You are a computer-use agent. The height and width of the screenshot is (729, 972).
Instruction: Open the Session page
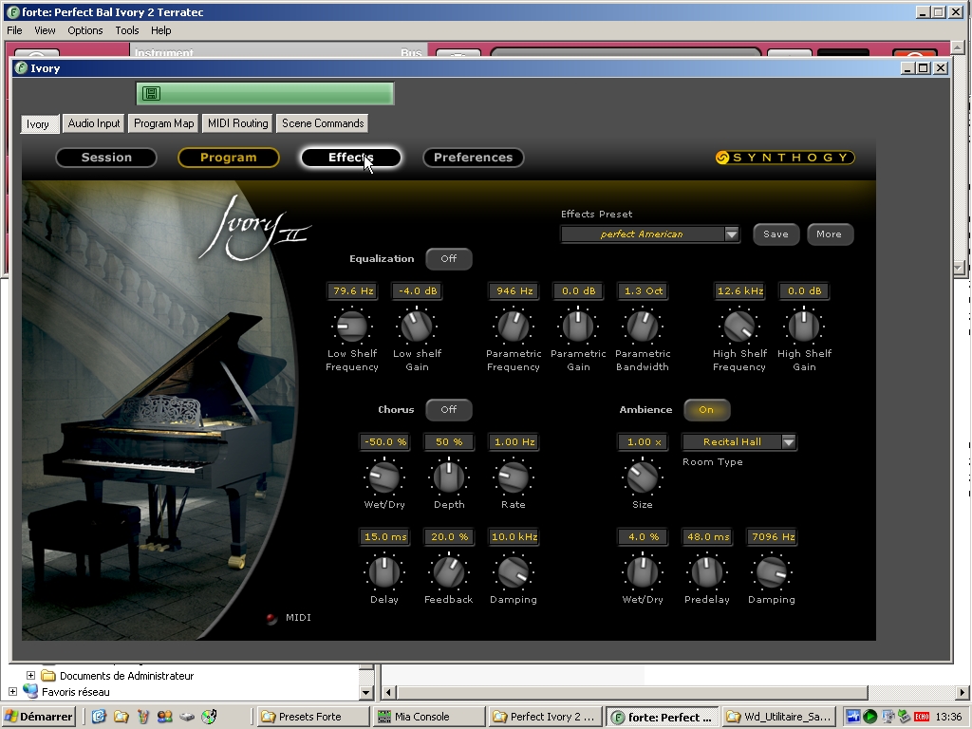pos(106,158)
